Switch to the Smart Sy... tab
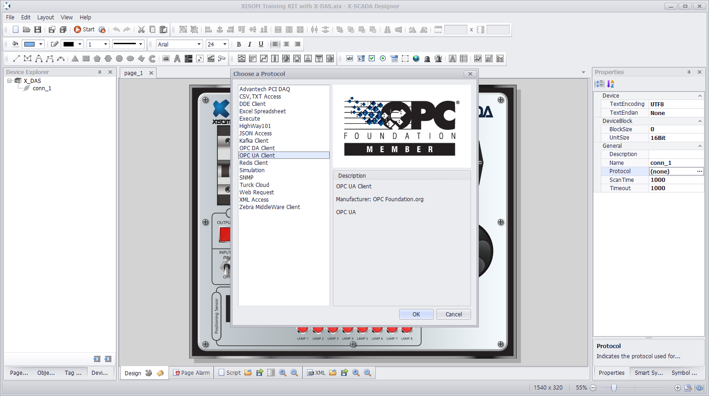The image size is (709, 396). click(x=649, y=373)
